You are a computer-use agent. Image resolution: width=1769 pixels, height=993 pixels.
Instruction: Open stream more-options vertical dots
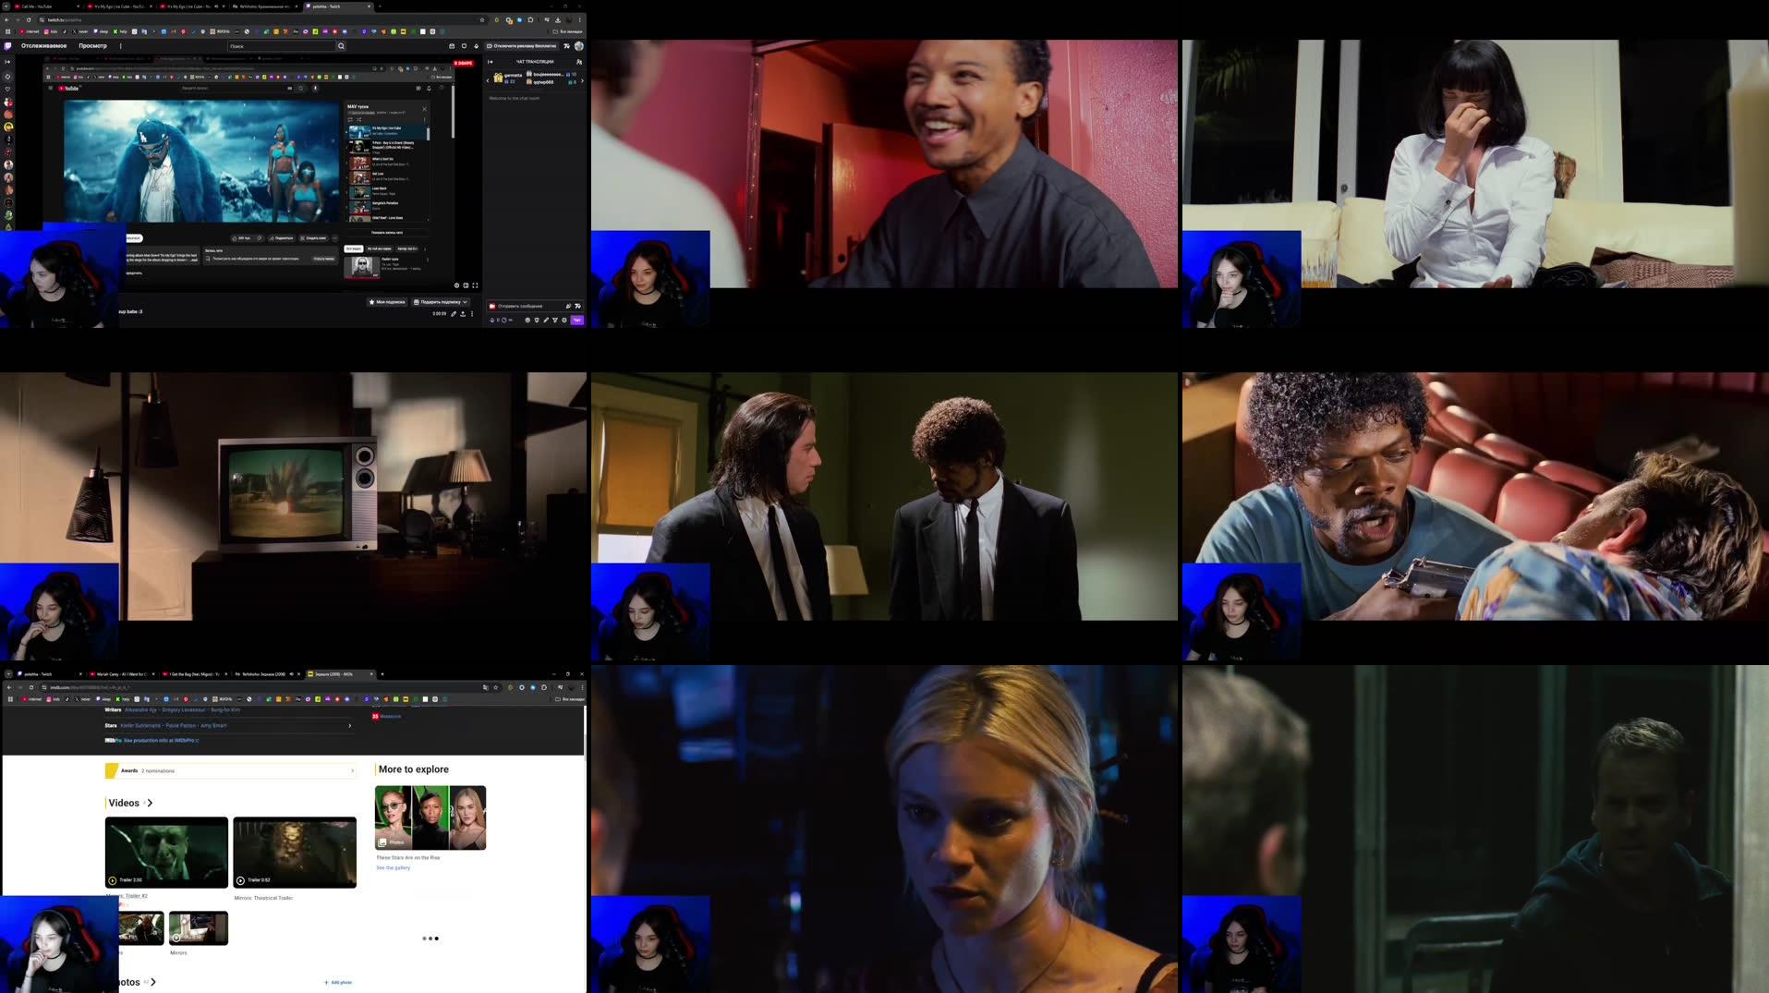[x=472, y=314]
